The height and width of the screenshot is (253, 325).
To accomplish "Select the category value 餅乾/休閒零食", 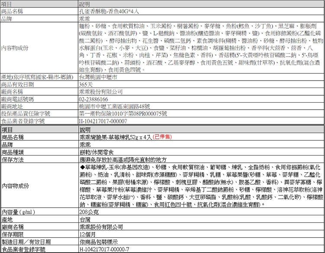I will pyautogui.click(x=97, y=152).
